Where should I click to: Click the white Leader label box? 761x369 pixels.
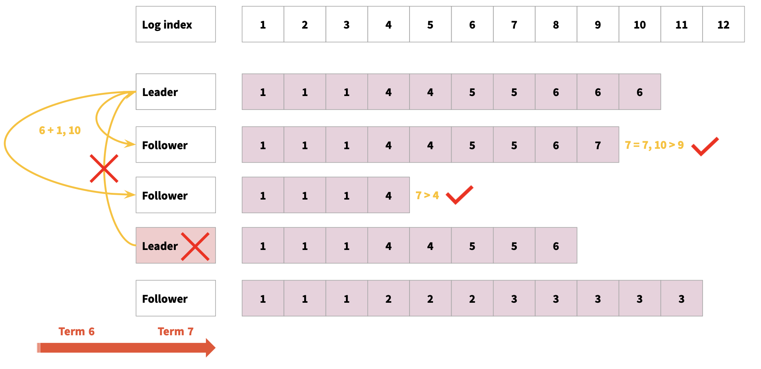tap(175, 92)
